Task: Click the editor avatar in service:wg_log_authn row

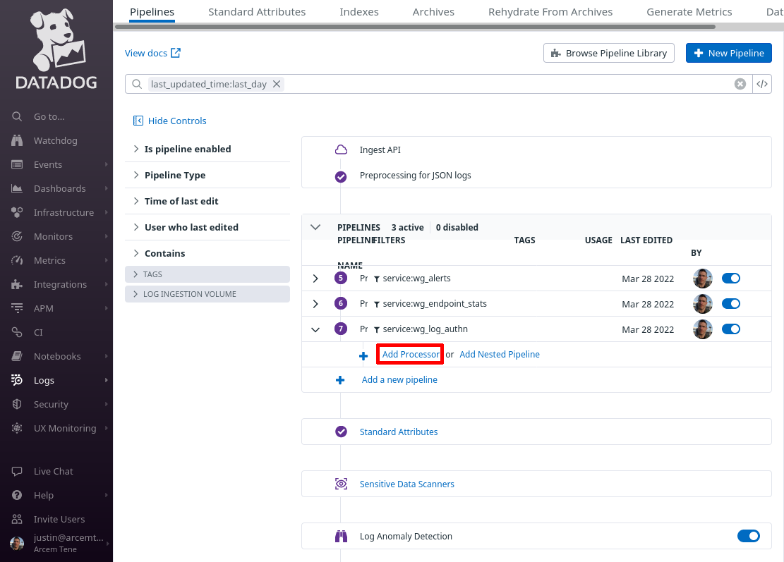Action: [x=703, y=329]
